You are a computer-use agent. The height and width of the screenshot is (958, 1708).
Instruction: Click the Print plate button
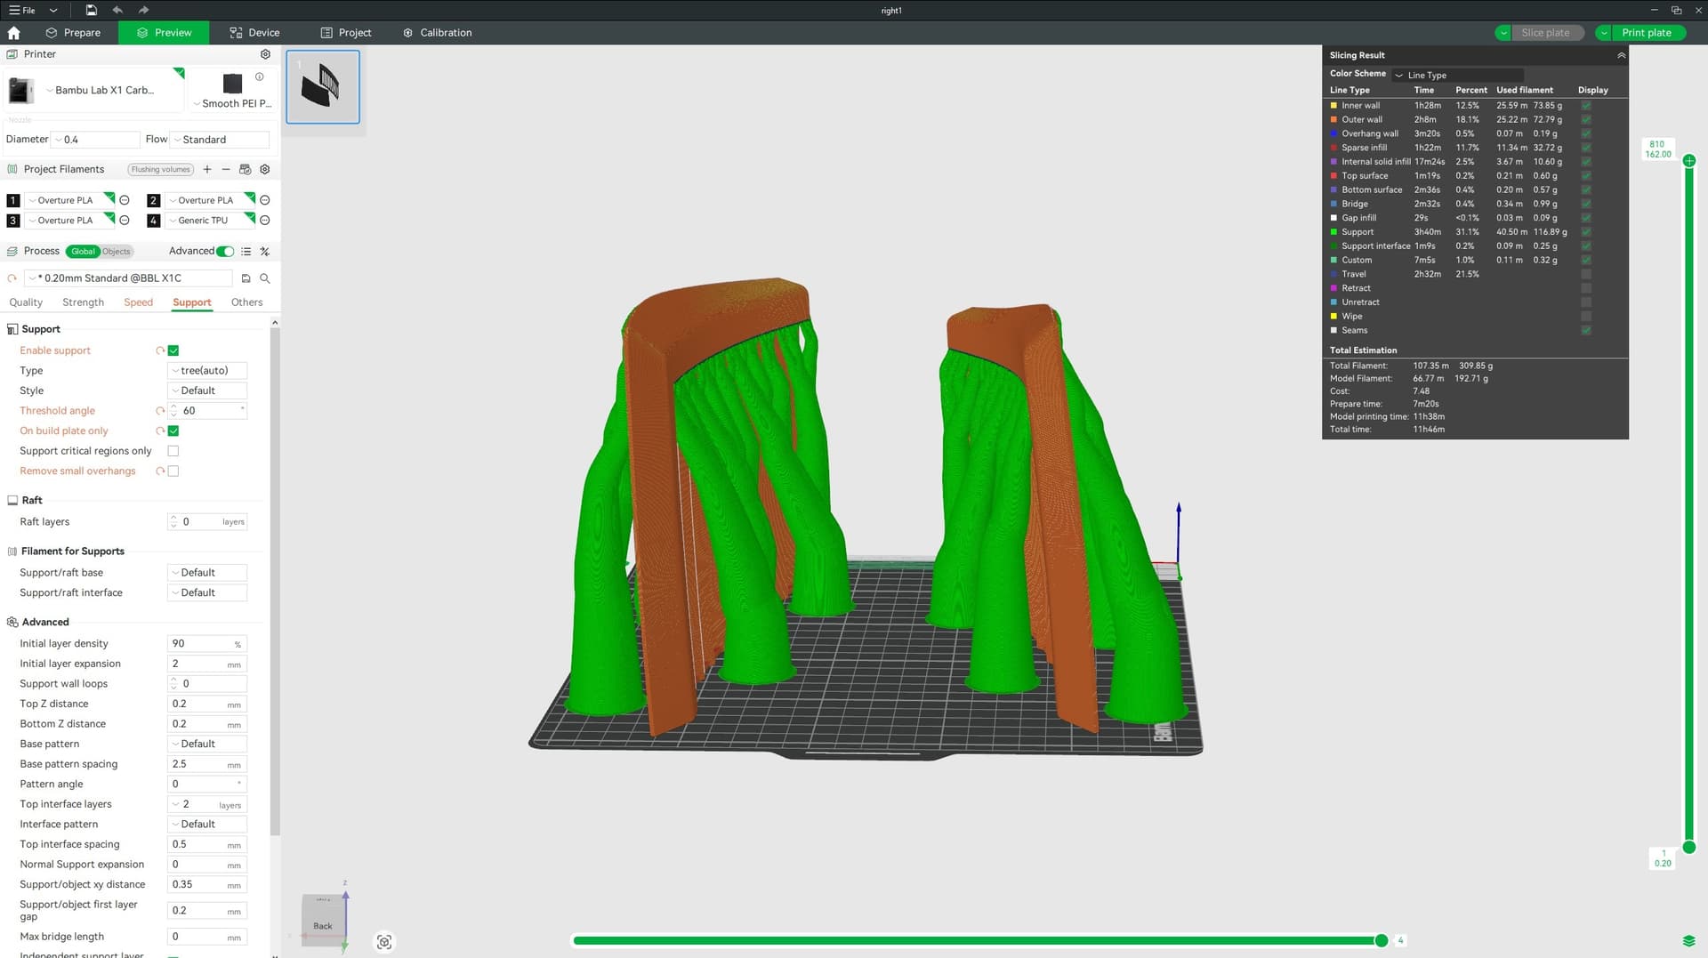pyautogui.click(x=1646, y=33)
